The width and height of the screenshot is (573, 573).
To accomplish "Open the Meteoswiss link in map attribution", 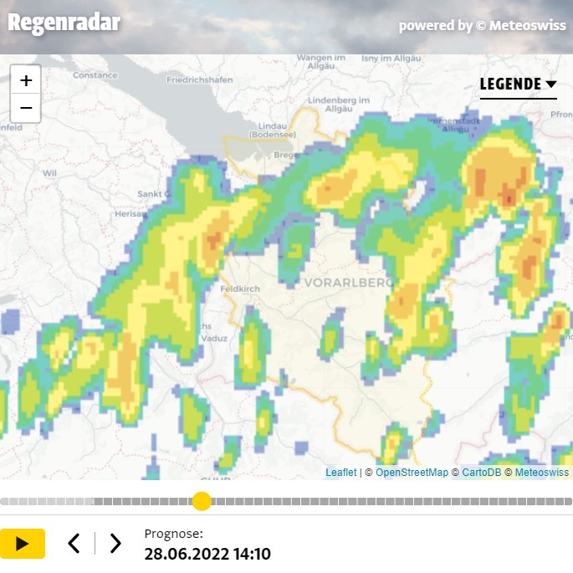I will click(x=541, y=473).
